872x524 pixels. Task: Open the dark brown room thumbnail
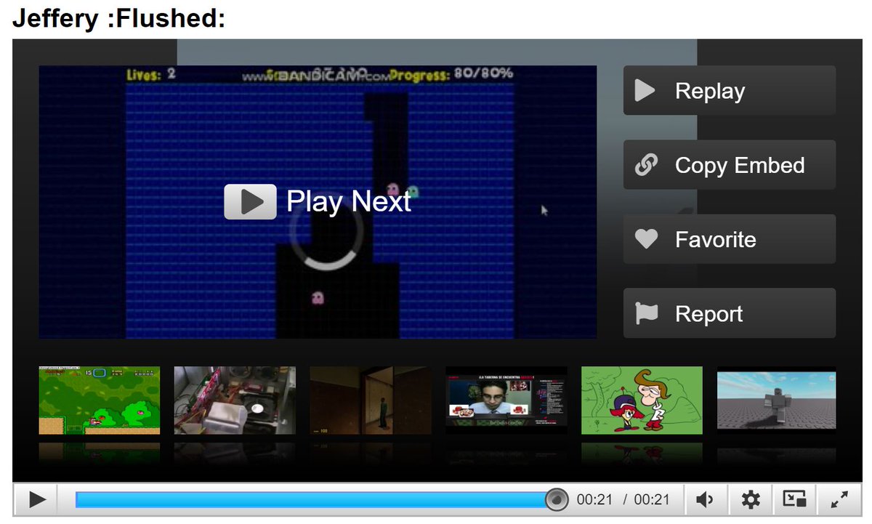(x=371, y=400)
